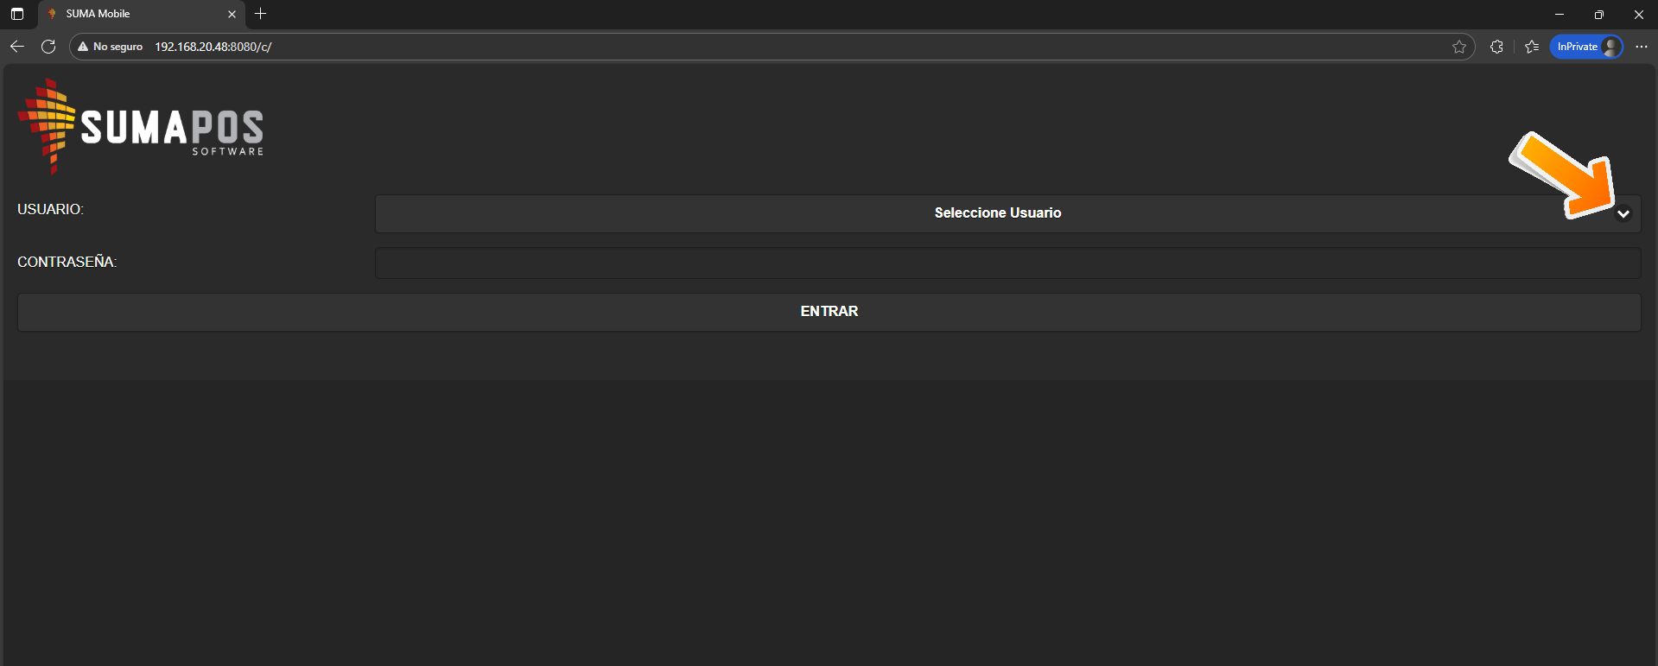Image resolution: width=1658 pixels, height=666 pixels.
Task: Open the browser Extensions icon
Action: pyautogui.click(x=1496, y=47)
